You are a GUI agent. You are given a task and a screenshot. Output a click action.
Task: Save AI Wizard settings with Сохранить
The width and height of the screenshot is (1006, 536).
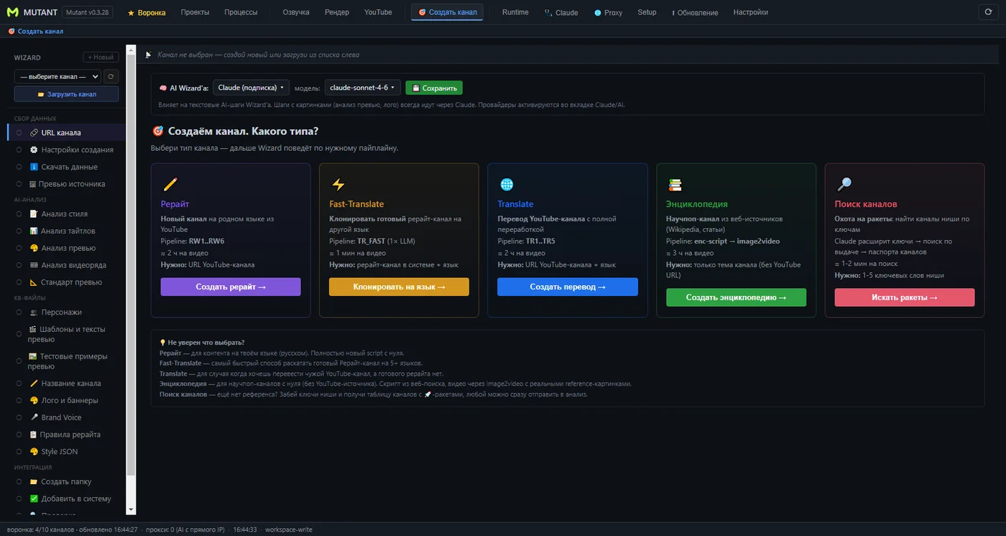434,88
